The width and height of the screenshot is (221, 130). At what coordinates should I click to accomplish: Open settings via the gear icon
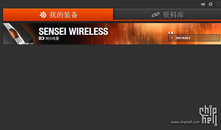point(211,4)
